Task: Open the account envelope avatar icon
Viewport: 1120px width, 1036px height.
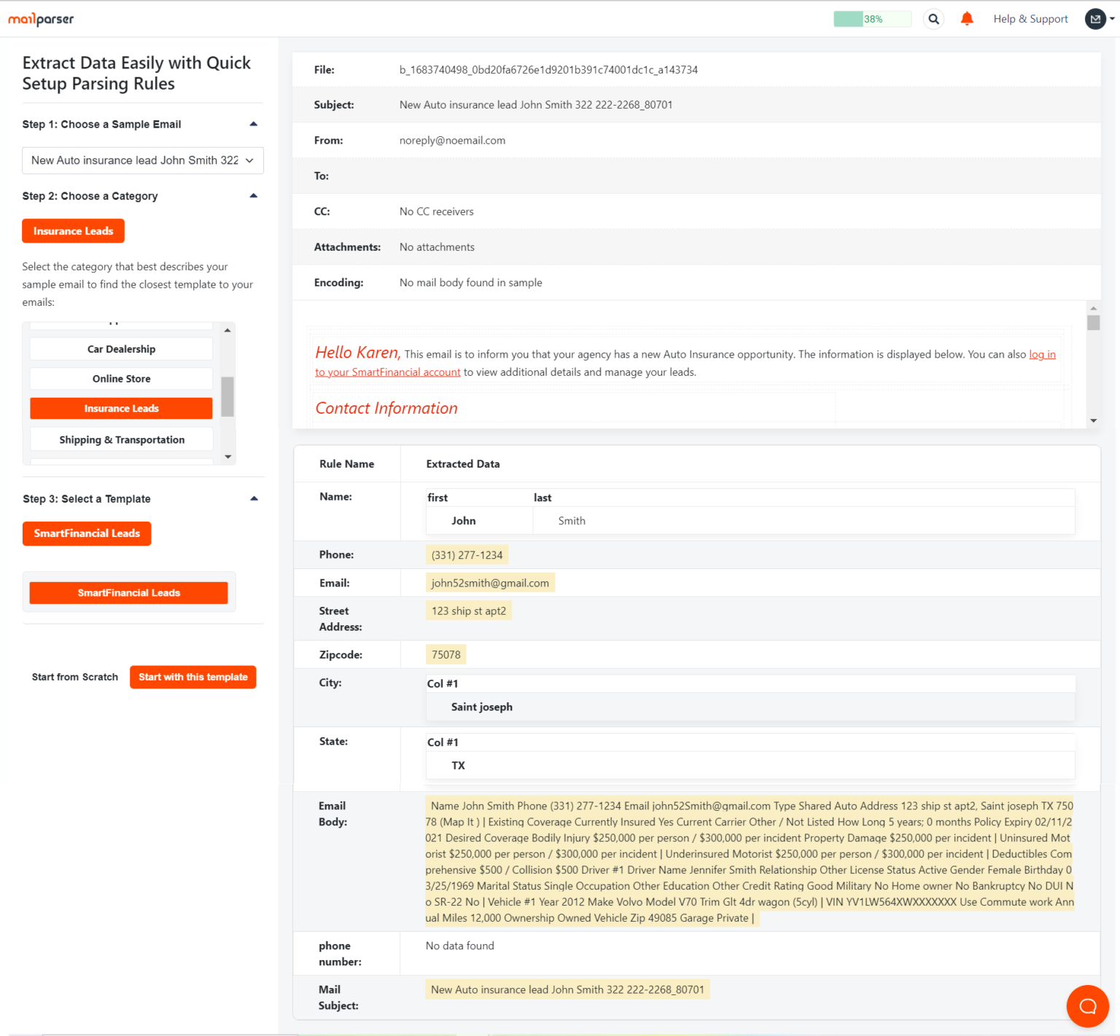Action: 1095,18
